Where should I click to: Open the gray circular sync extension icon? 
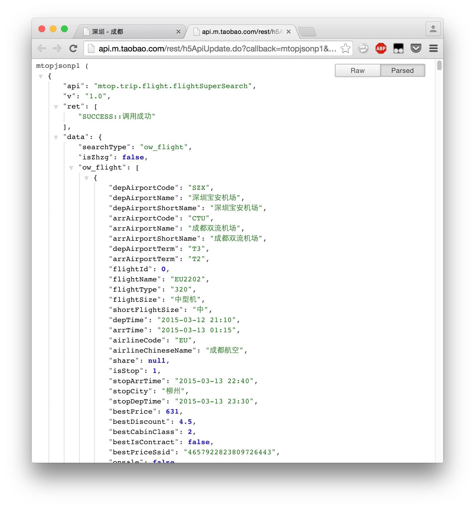[363, 49]
